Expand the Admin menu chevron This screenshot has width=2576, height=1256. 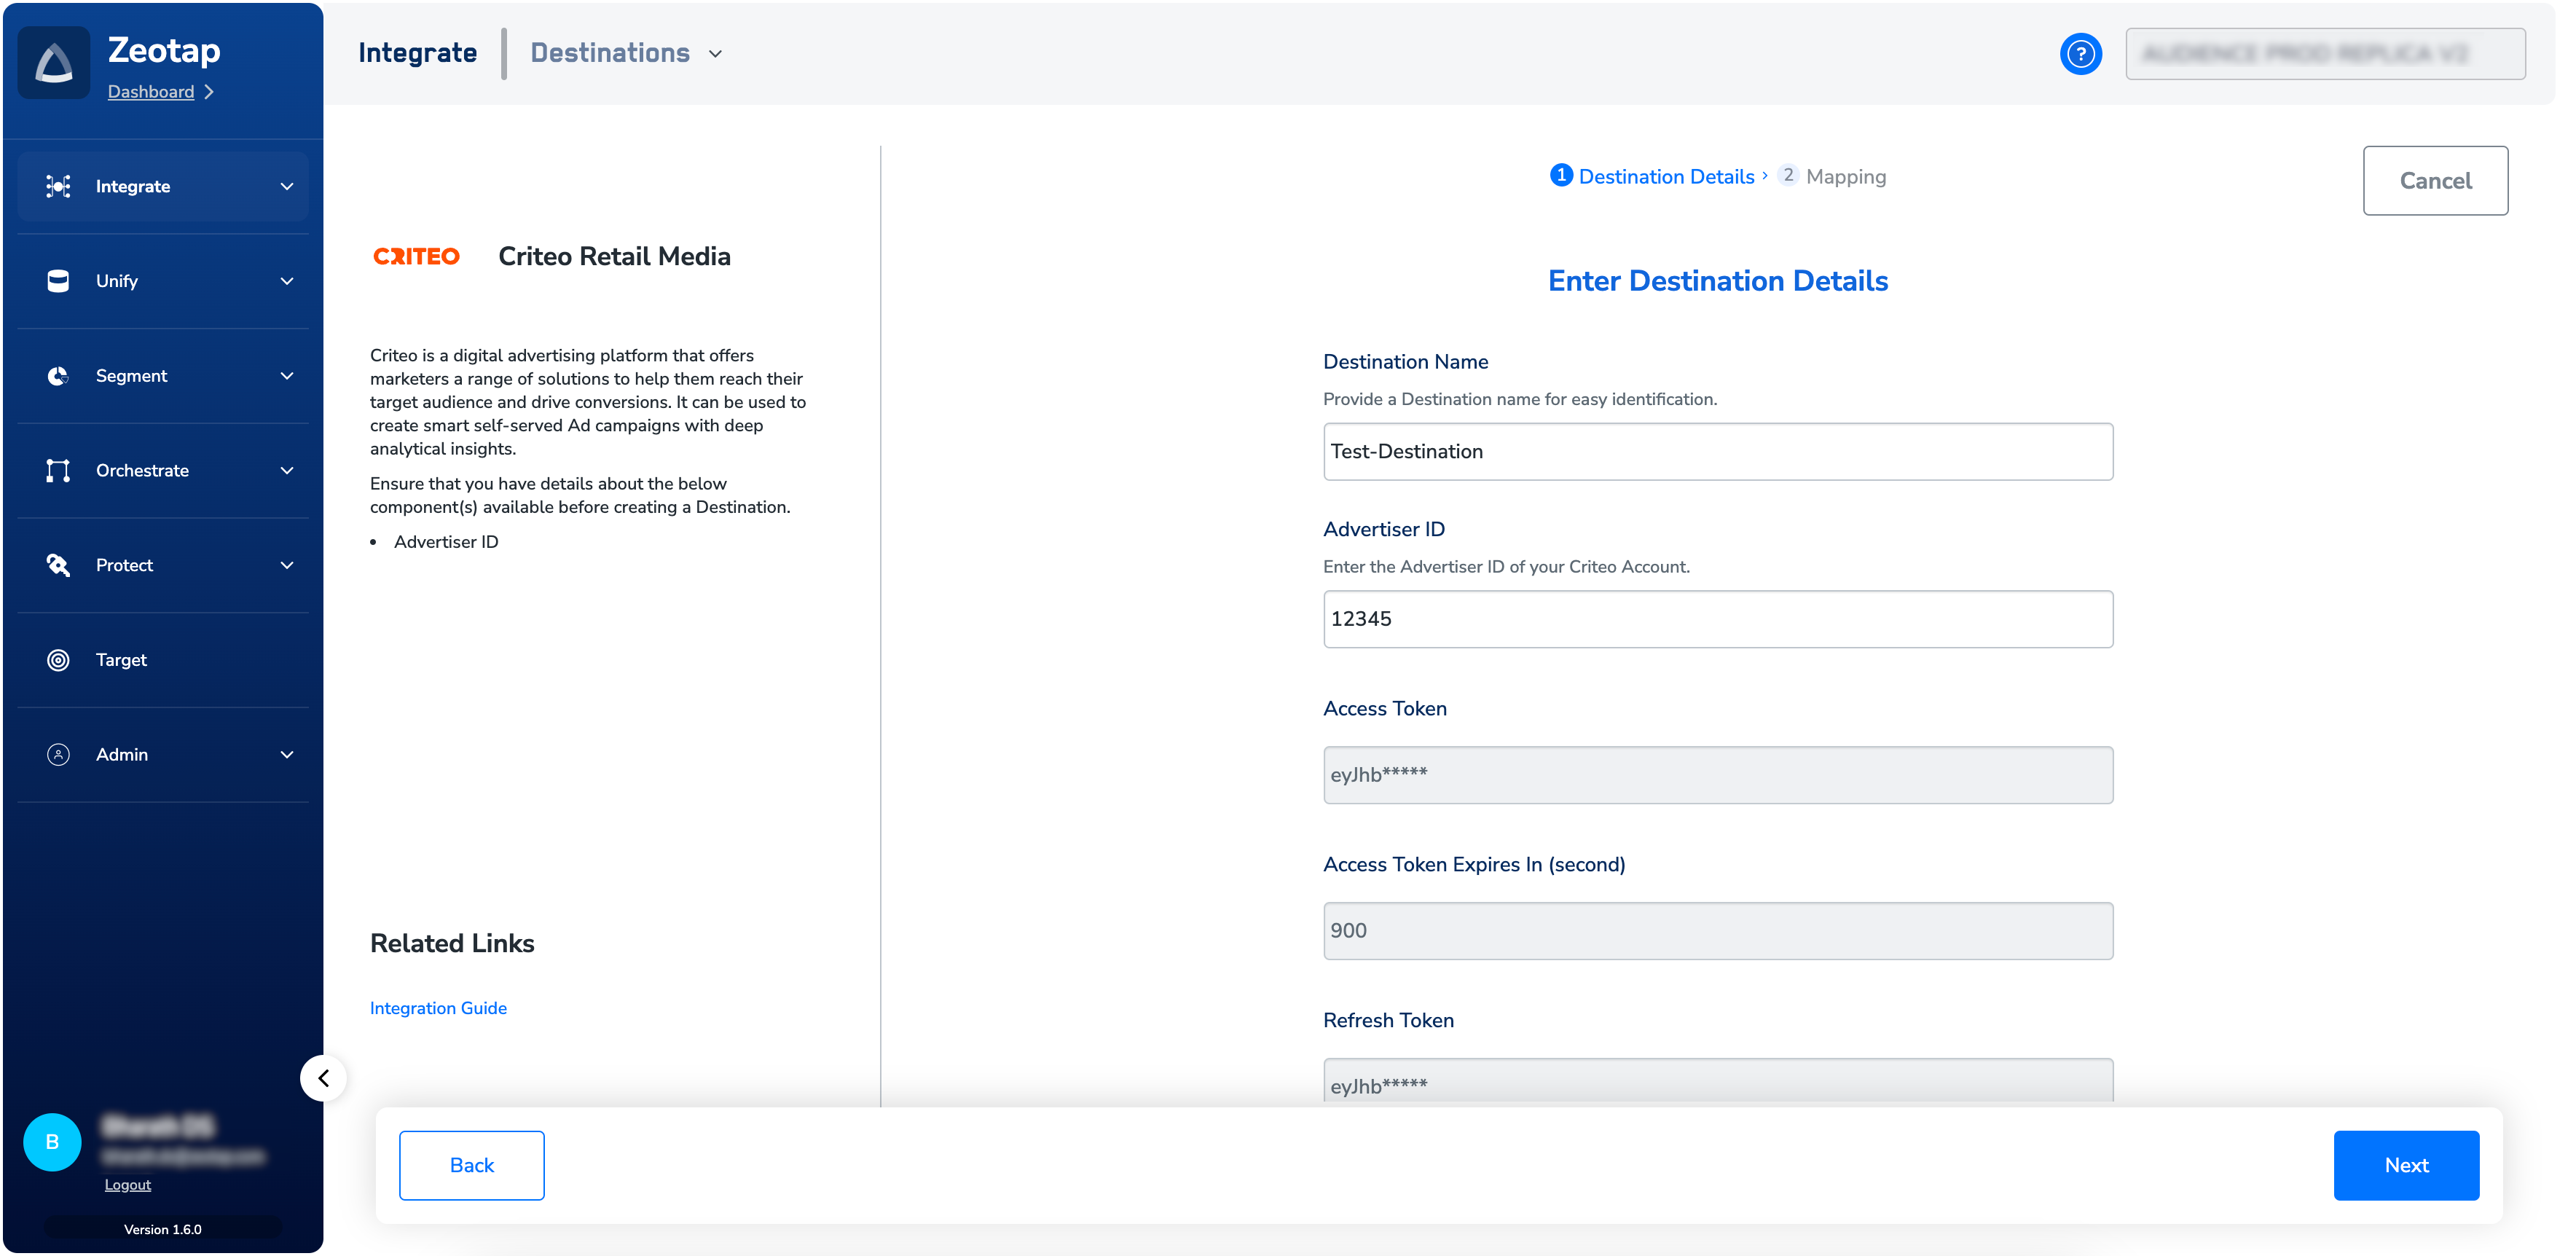pos(287,755)
